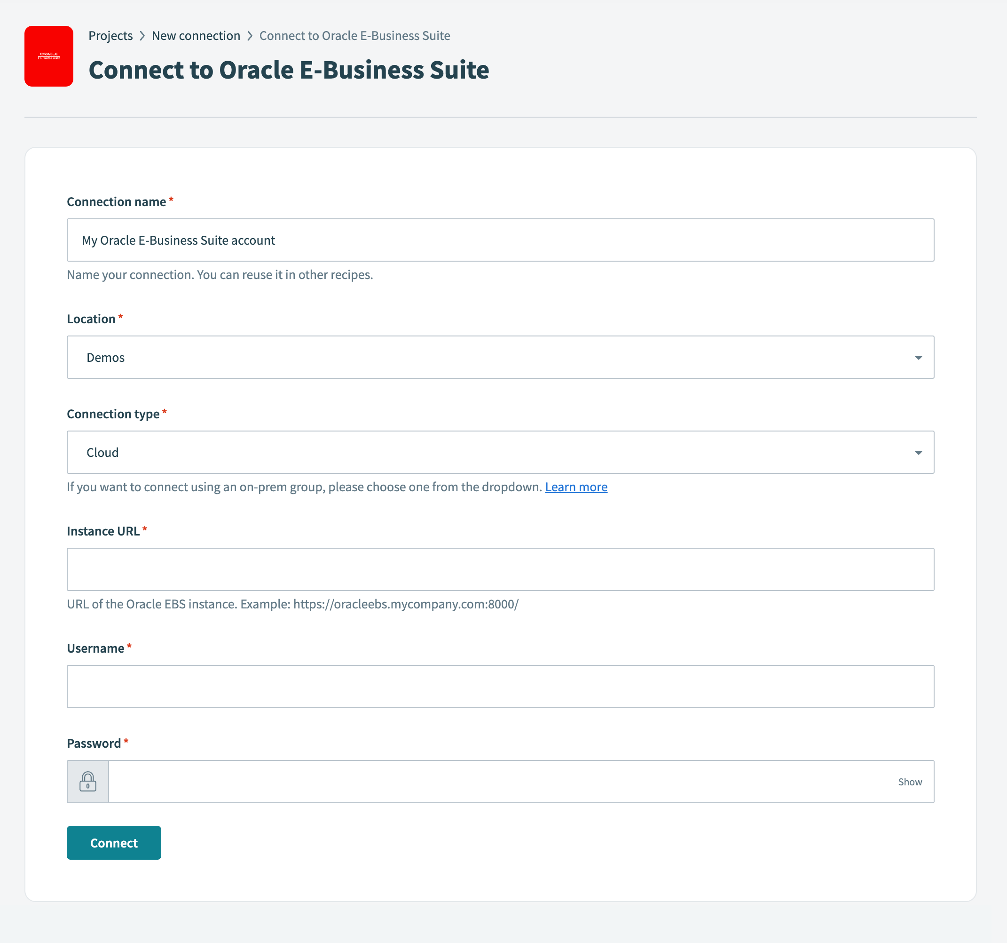The image size is (1007, 943).
Task: Click the Oracle E-Business Suite logo icon
Action: [x=48, y=56]
